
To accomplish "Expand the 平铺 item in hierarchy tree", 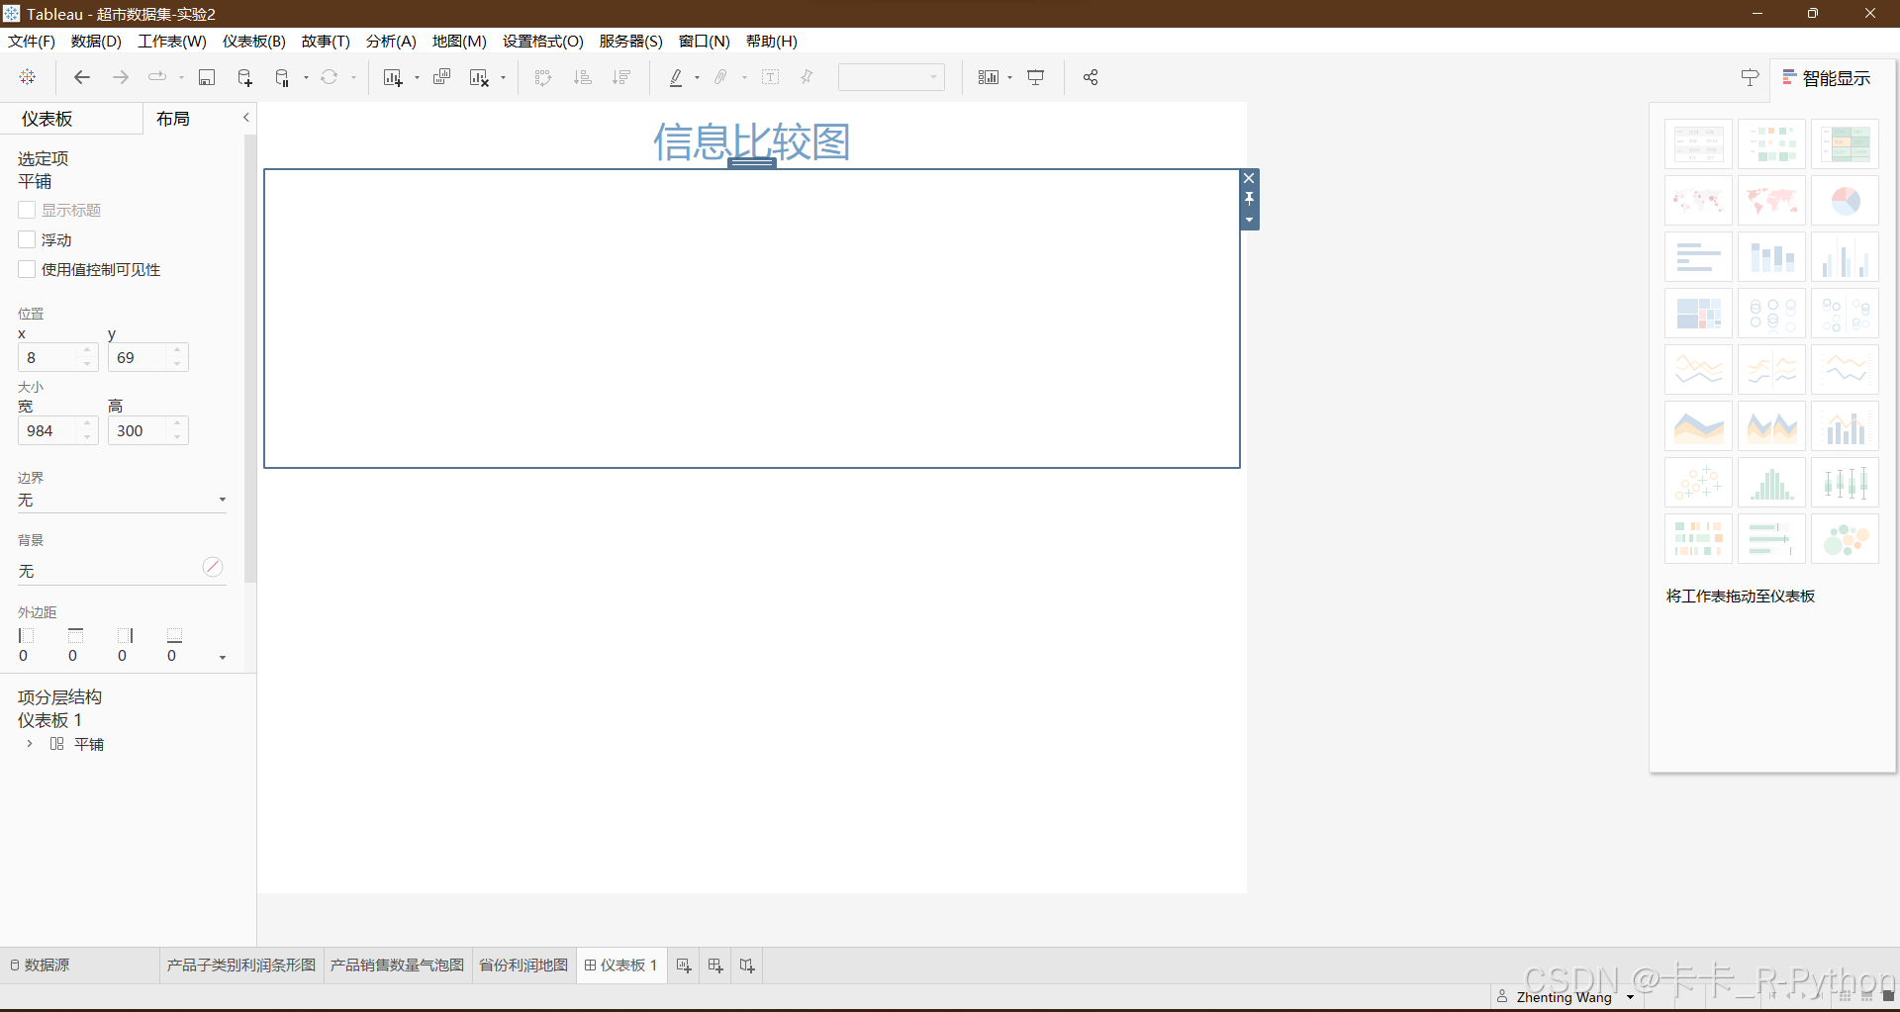I will click(x=30, y=743).
